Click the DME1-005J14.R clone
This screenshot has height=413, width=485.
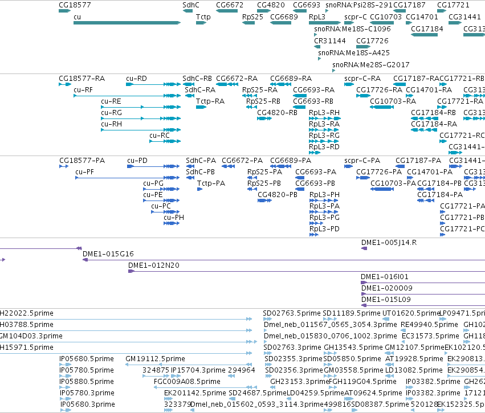[x=364, y=248]
